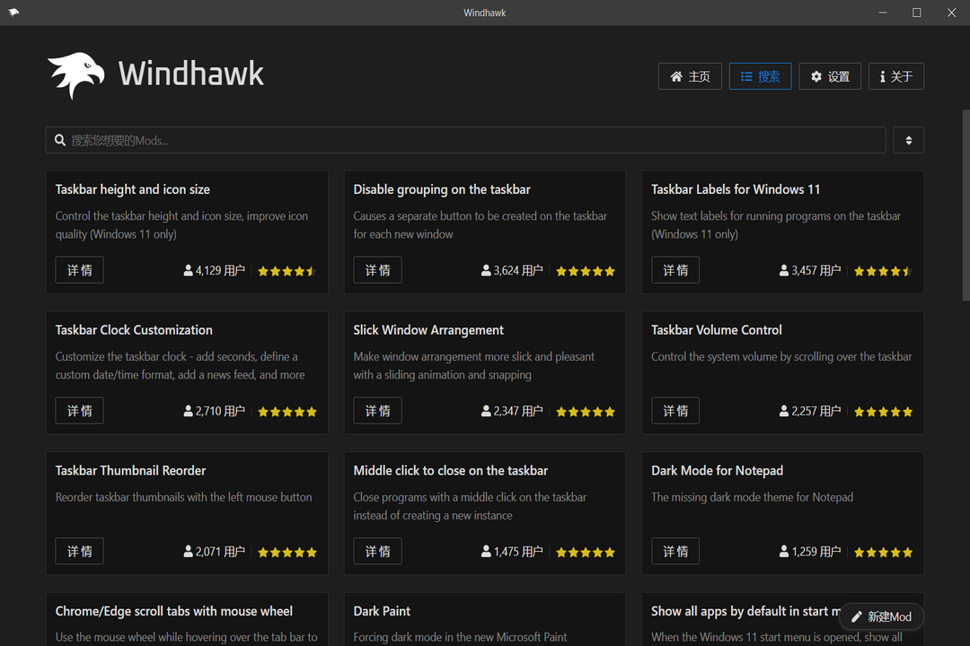Open 详情 for Taskbar Volume Control
The height and width of the screenshot is (646, 970).
tap(675, 410)
